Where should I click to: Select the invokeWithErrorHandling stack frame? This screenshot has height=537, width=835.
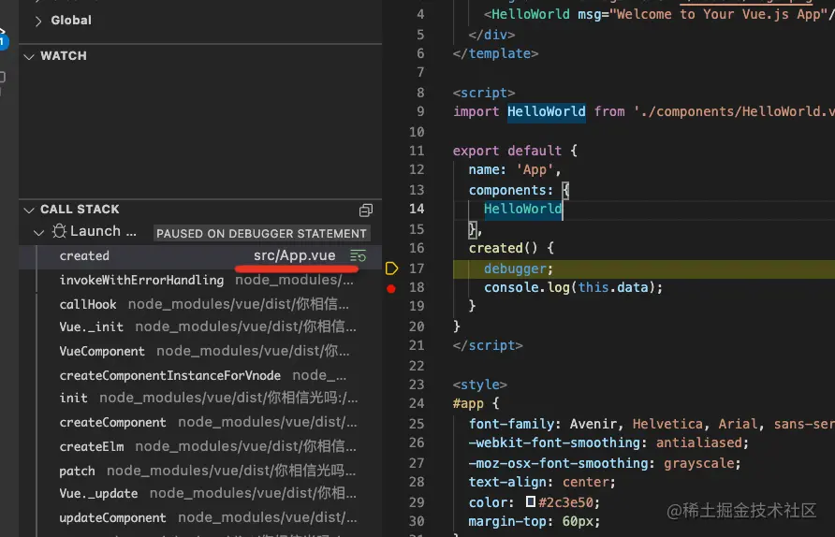click(x=141, y=280)
